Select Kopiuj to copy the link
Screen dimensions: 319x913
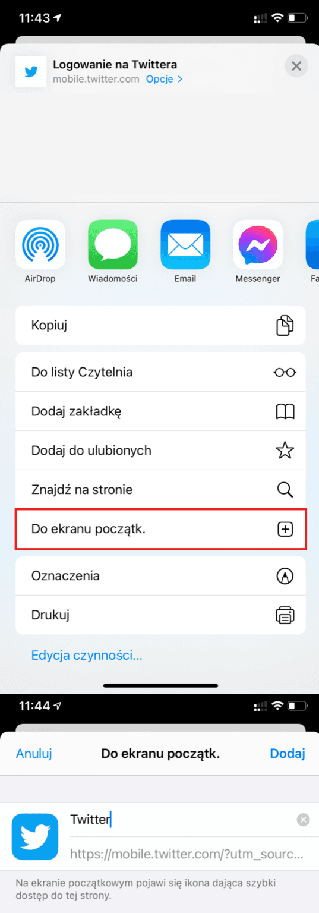coord(160,325)
